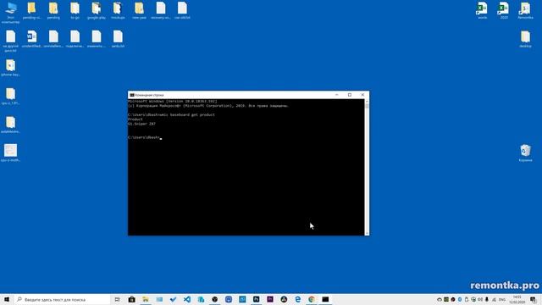The image size is (542, 305).
Task: Select the Command Prompt taskbar button
Action: [325, 299]
